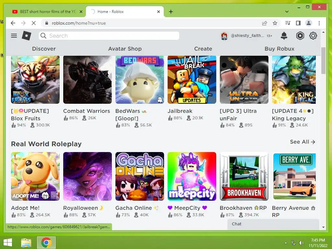The width and height of the screenshot is (332, 249).
Task: Open the tab search dropdown chevron
Action: pyautogui.click(x=287, y=12)
